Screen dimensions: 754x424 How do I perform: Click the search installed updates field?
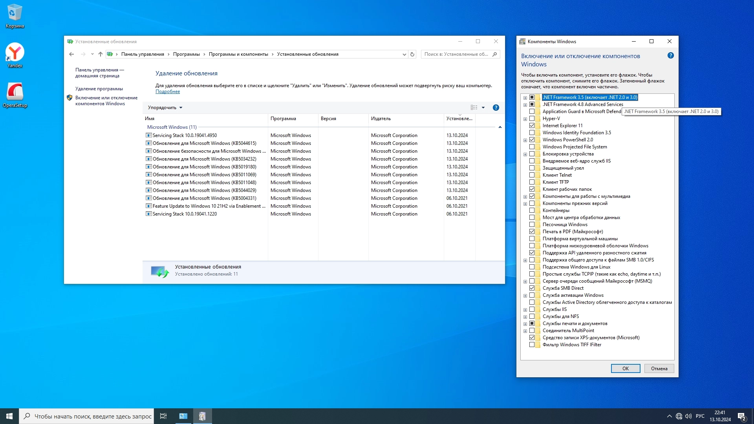pos(456,55)
